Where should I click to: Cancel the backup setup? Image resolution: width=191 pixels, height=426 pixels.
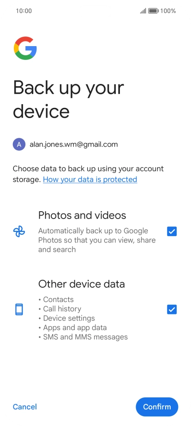(25, 407)
